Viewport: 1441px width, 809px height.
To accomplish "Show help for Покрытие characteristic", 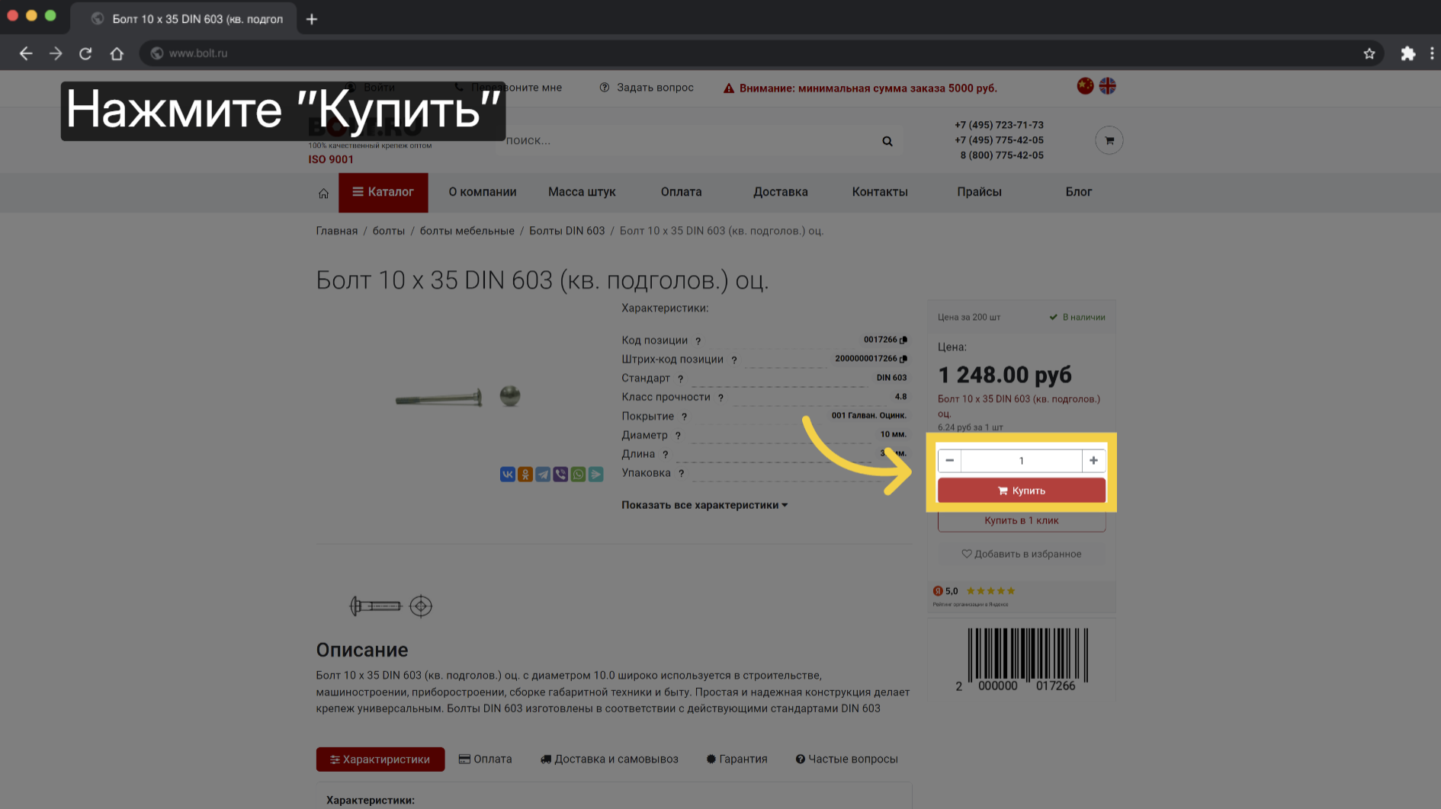I will (684, 417).
